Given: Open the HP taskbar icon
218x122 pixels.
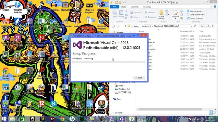Looking at the screenshot, I should point(72,119).
